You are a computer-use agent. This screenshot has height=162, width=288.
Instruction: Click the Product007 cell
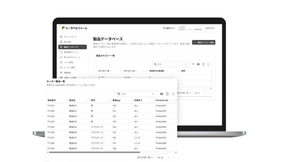[x=161, y=138]
